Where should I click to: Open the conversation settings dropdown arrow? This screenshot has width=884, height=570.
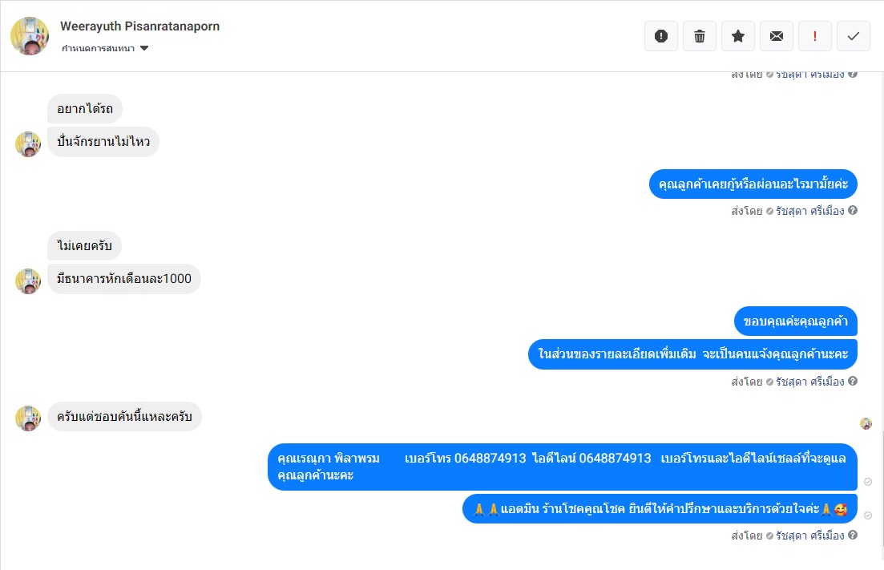(x=144, y=48)
